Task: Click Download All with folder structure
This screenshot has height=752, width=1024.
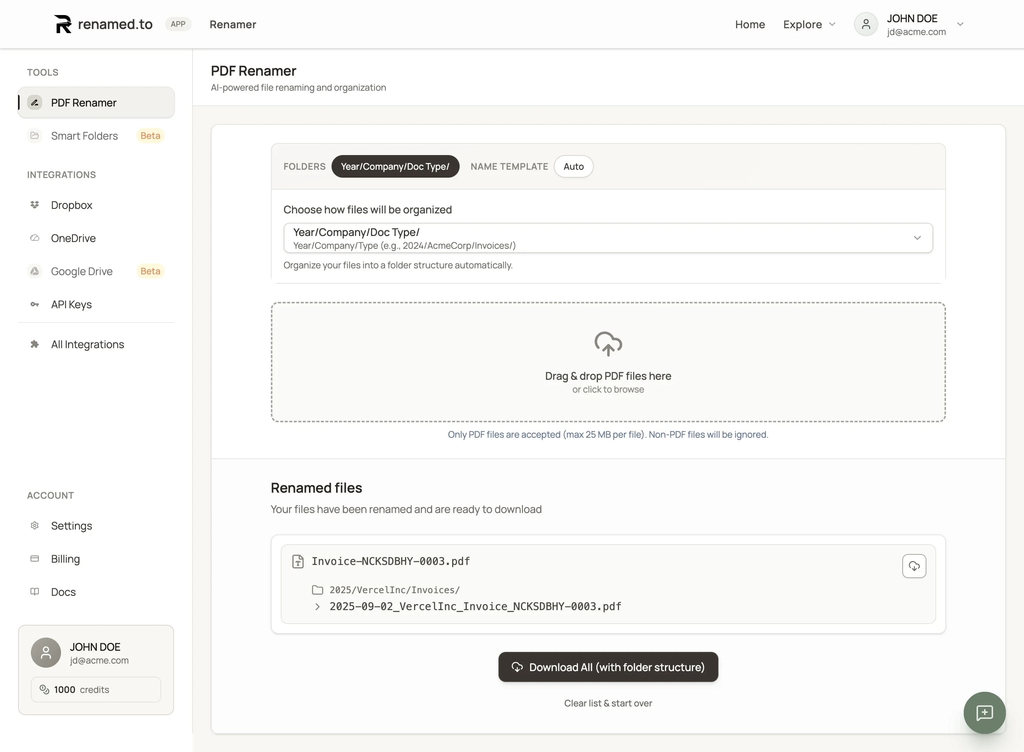Action: coord(607,667)
